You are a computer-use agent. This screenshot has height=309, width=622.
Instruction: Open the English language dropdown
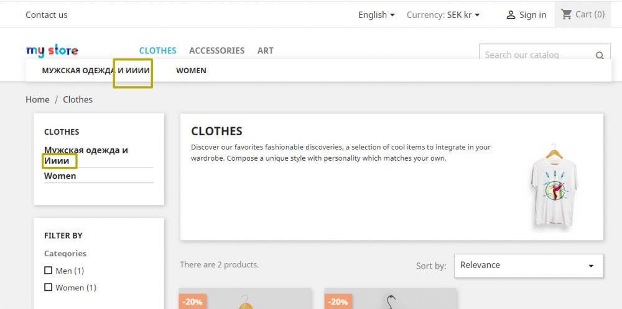pos(376,15)
